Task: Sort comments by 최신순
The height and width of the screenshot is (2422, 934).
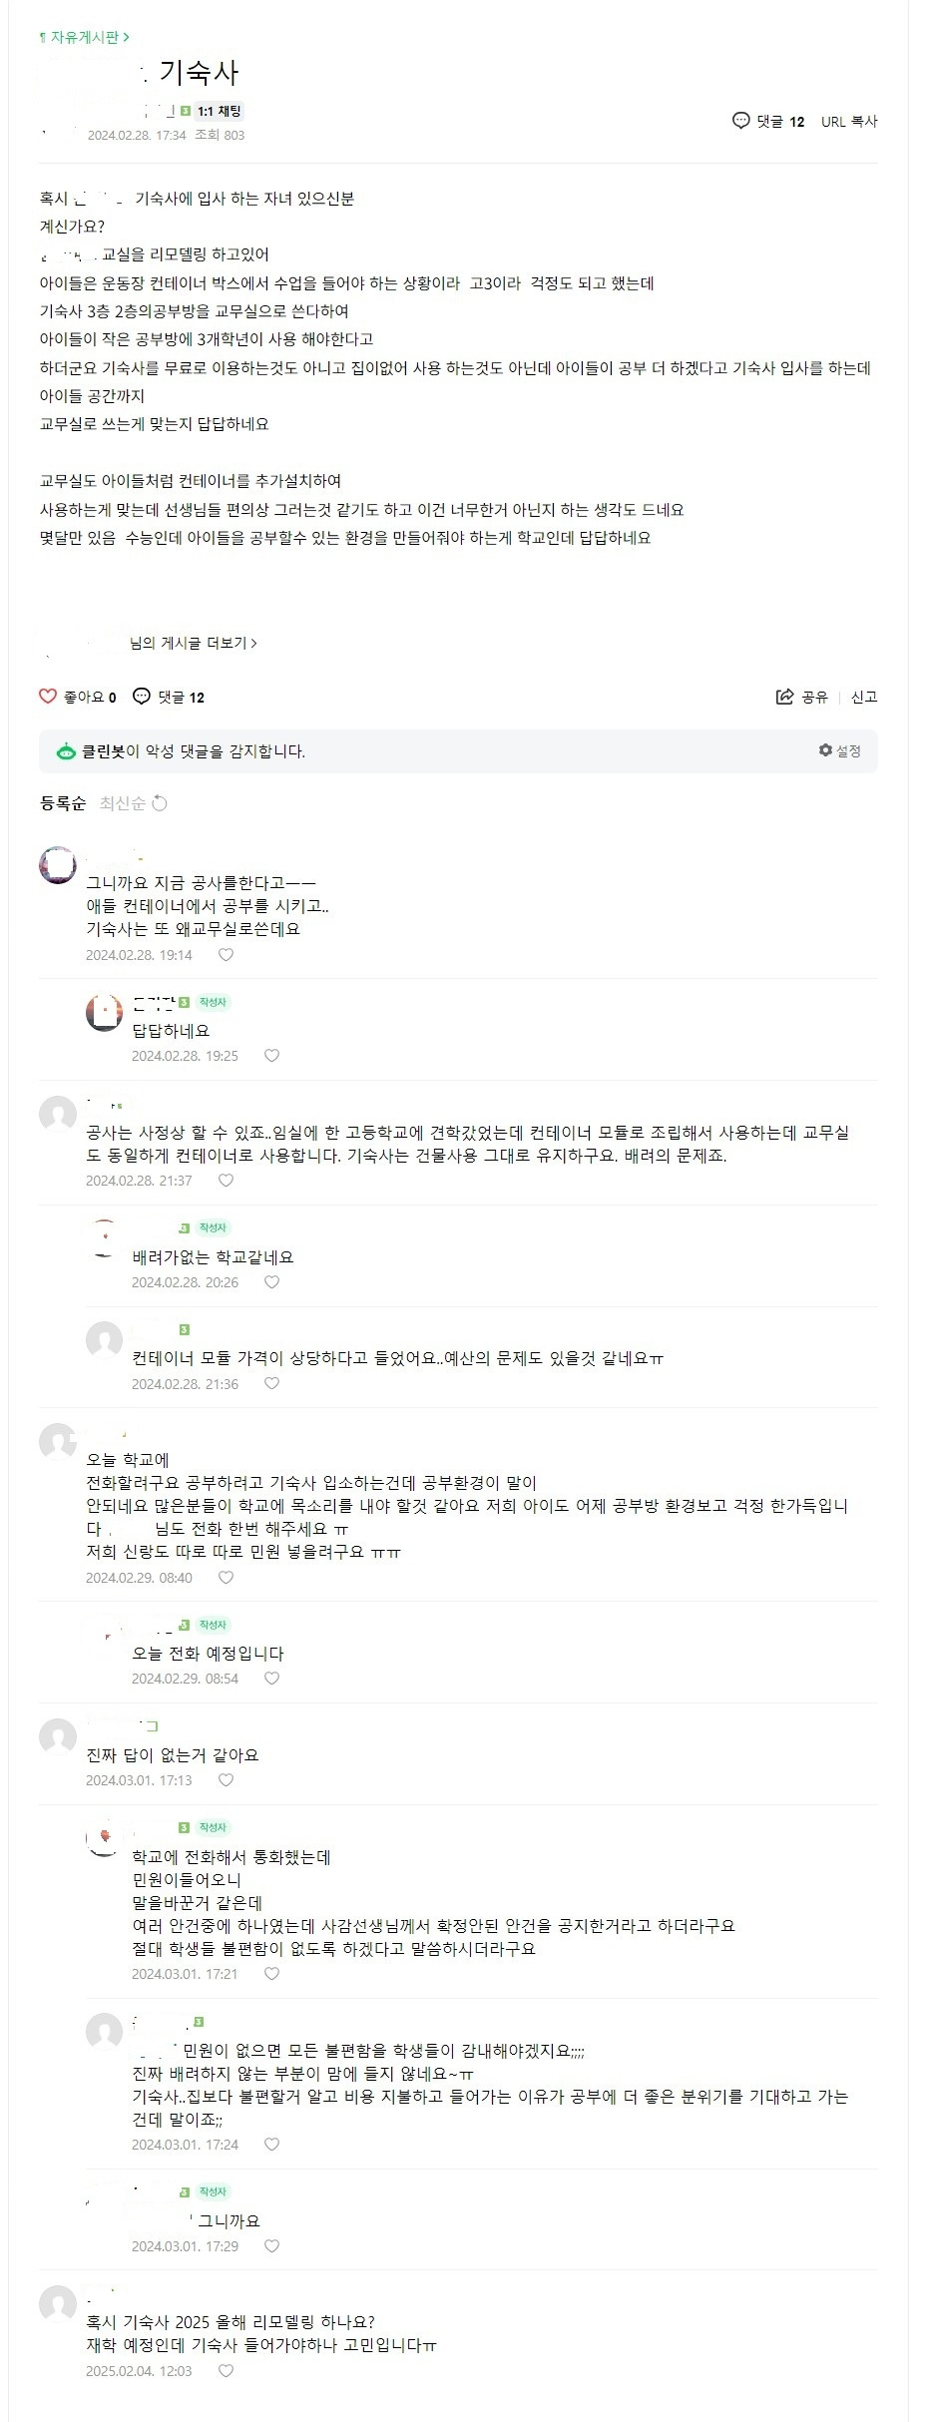Action: pos(123,803)
